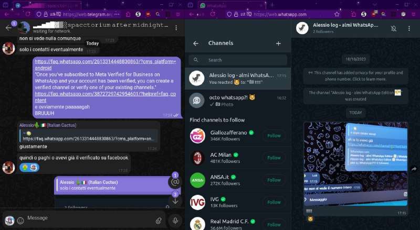
Task: Open the octo whatsapp?! channel row
Action: tap(238, 101)
